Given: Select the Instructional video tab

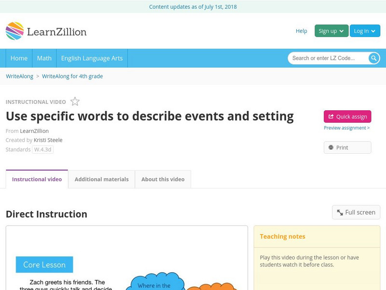Looking at the screenshot, I should pos(37,179).
